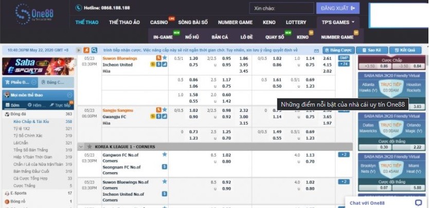This screenshot has height=208, width=430.
Task: Expand +74 more markets for Suwon match
Action: pyautogui.click(x=344, y=64)
